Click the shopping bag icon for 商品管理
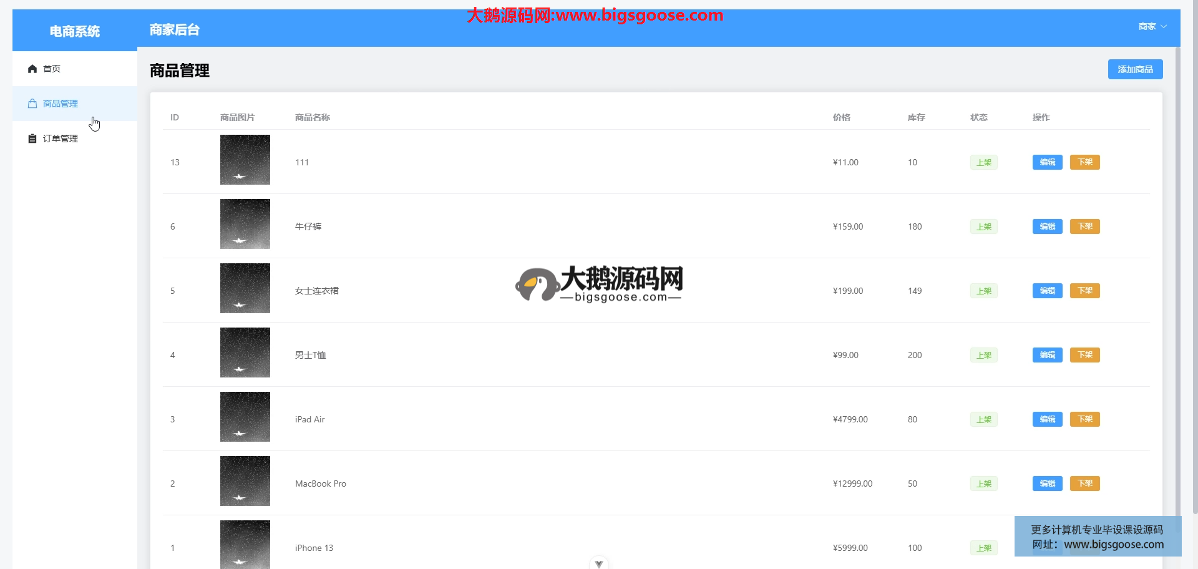Viewport: 1198px width, 569px height. [x=32, y=104]
